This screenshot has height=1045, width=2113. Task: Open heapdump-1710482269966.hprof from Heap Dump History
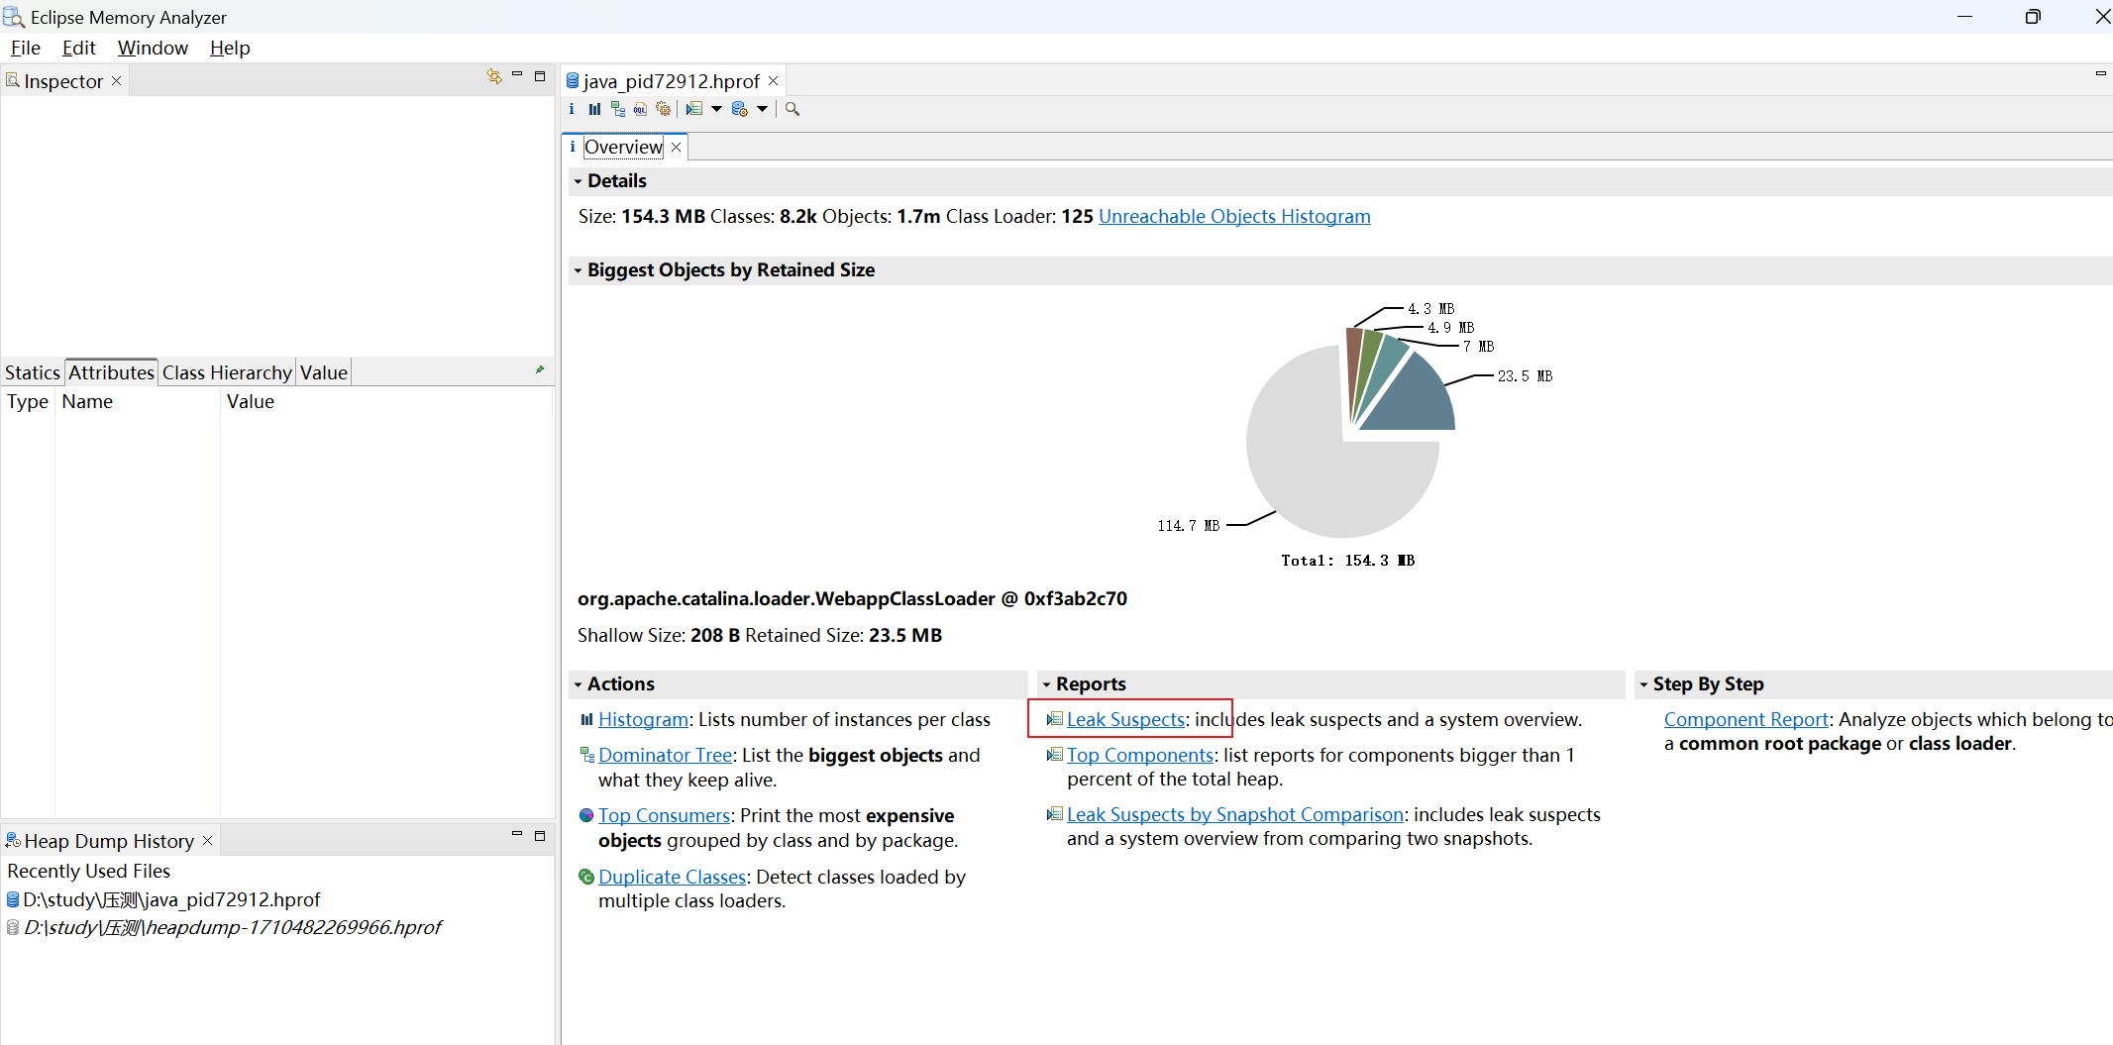[x=228, y=927]
